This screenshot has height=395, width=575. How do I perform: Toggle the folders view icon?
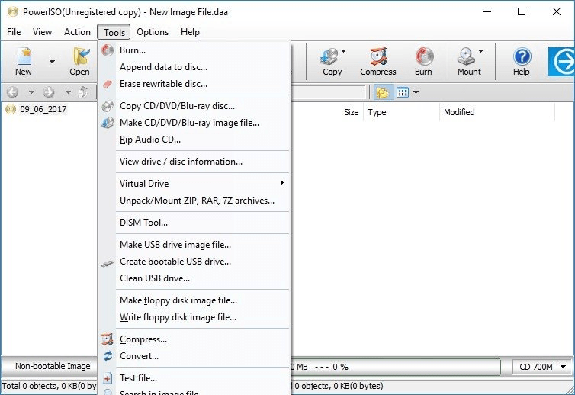(x=383, y=92)
